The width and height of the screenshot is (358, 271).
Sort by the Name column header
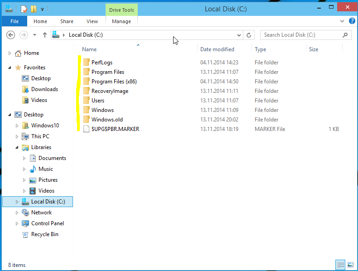tap(89, 49)
